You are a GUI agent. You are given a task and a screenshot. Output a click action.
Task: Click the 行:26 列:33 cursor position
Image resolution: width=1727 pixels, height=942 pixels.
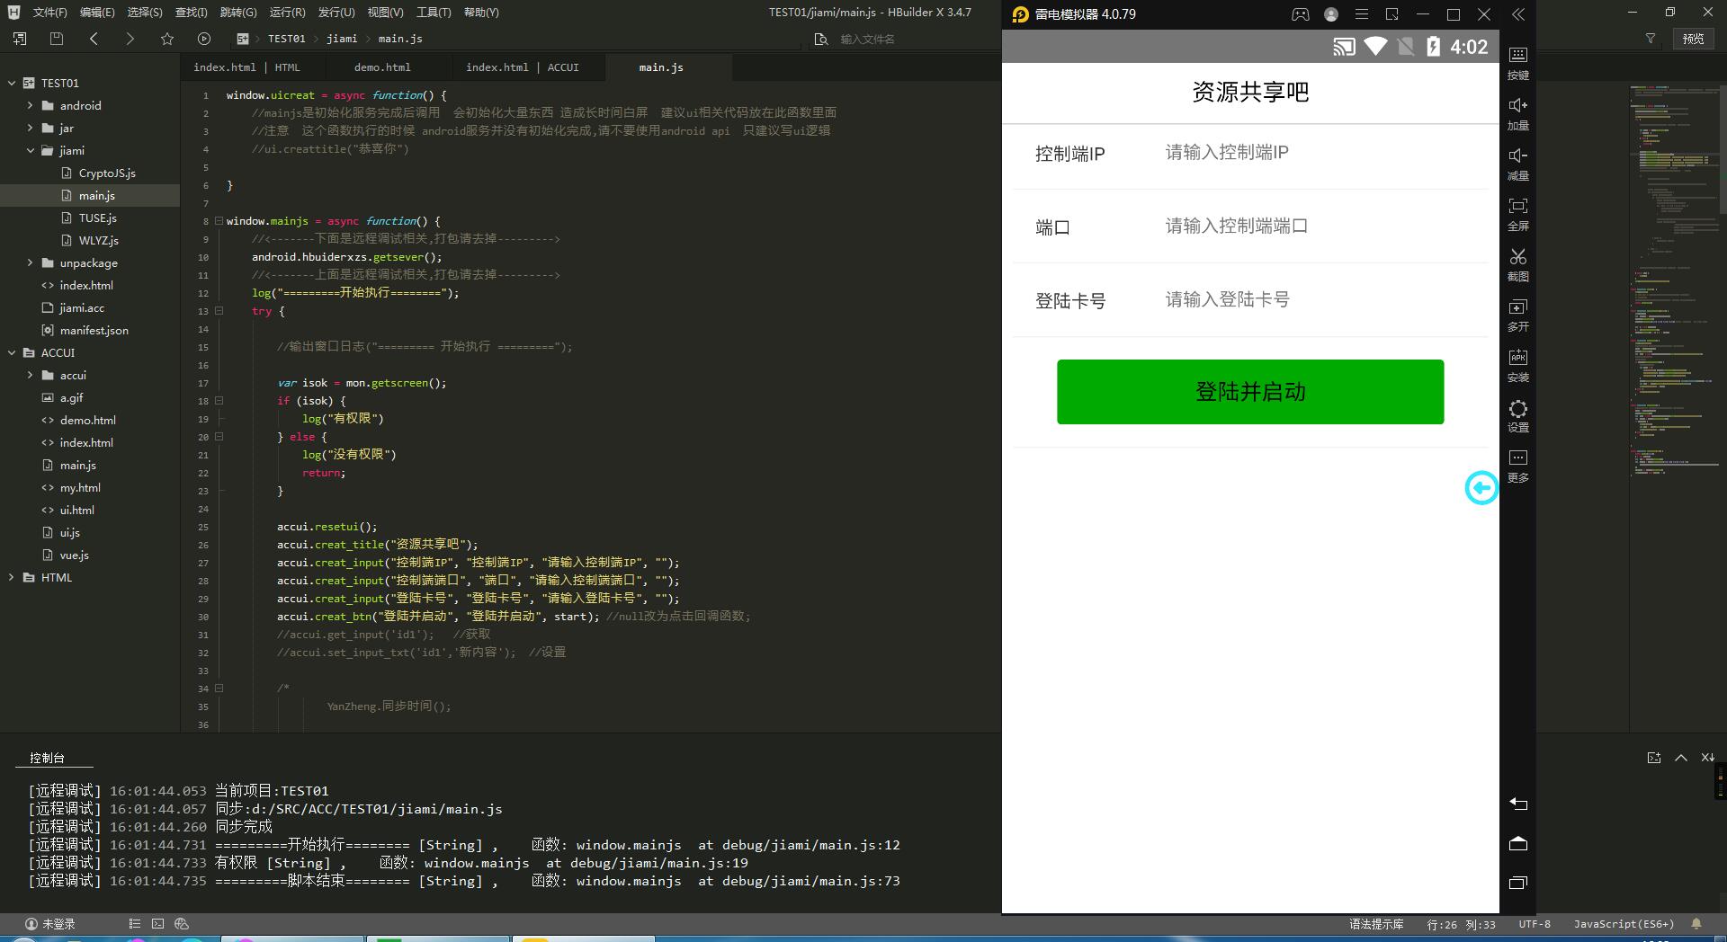point(1462,923)
